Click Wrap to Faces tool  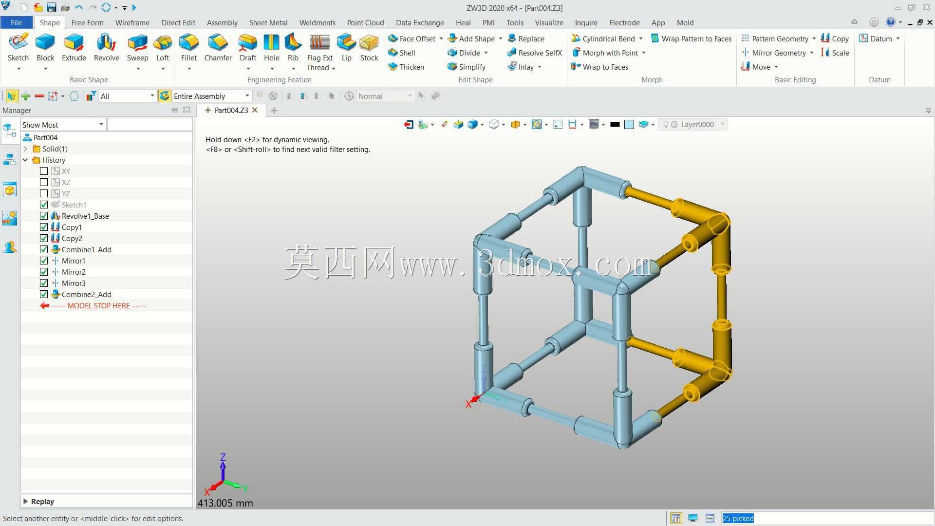coord(599,67)
